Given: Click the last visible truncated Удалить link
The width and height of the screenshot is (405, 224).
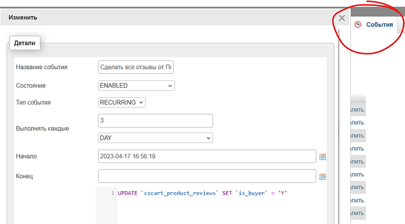Looking at the screenshot, I should point(357,213).
